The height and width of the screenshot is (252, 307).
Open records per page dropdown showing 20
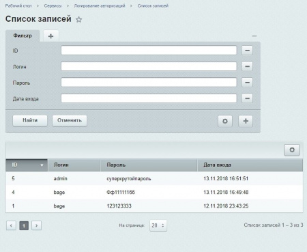158,225
